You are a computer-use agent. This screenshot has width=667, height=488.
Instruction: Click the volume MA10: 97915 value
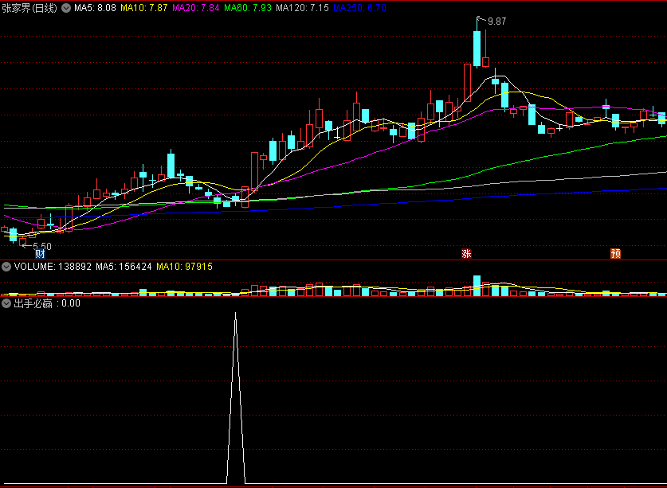(184, 267)
